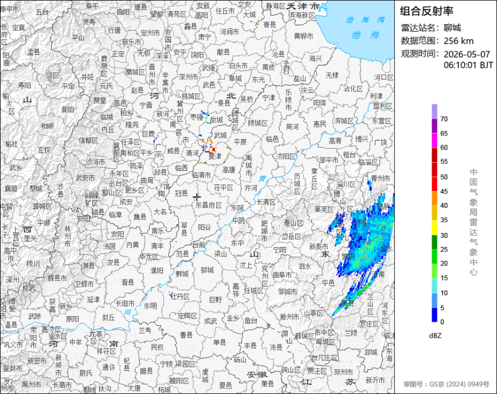Pick the cyan 10–15 dBZ legend swatch

tap(434, 286)
